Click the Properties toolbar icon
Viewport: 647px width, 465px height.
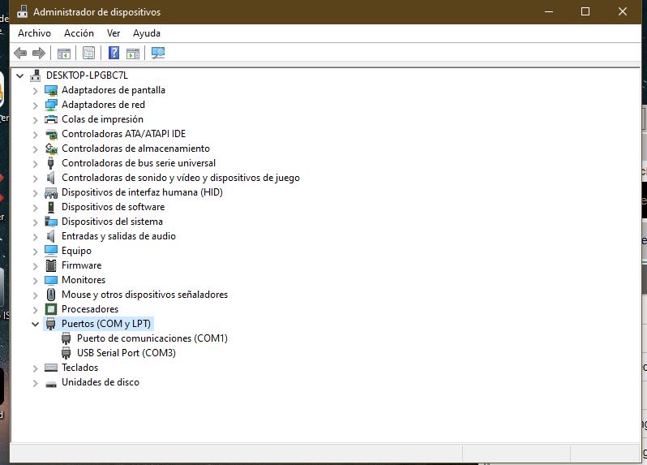pos(88,53)
